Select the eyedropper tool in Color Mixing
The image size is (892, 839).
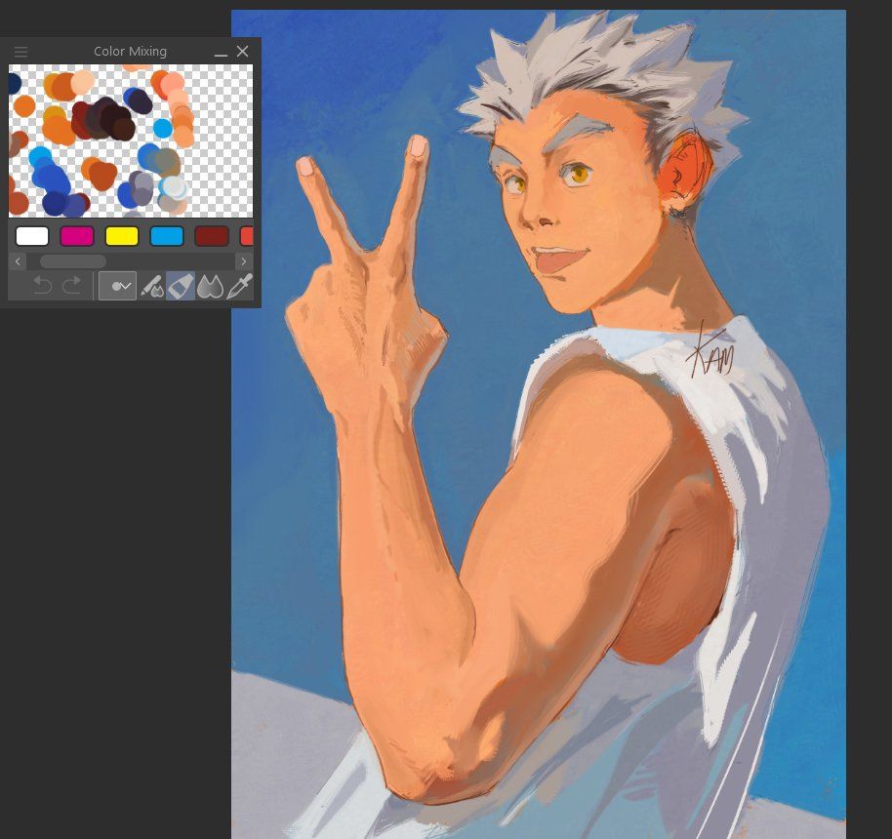239,286
